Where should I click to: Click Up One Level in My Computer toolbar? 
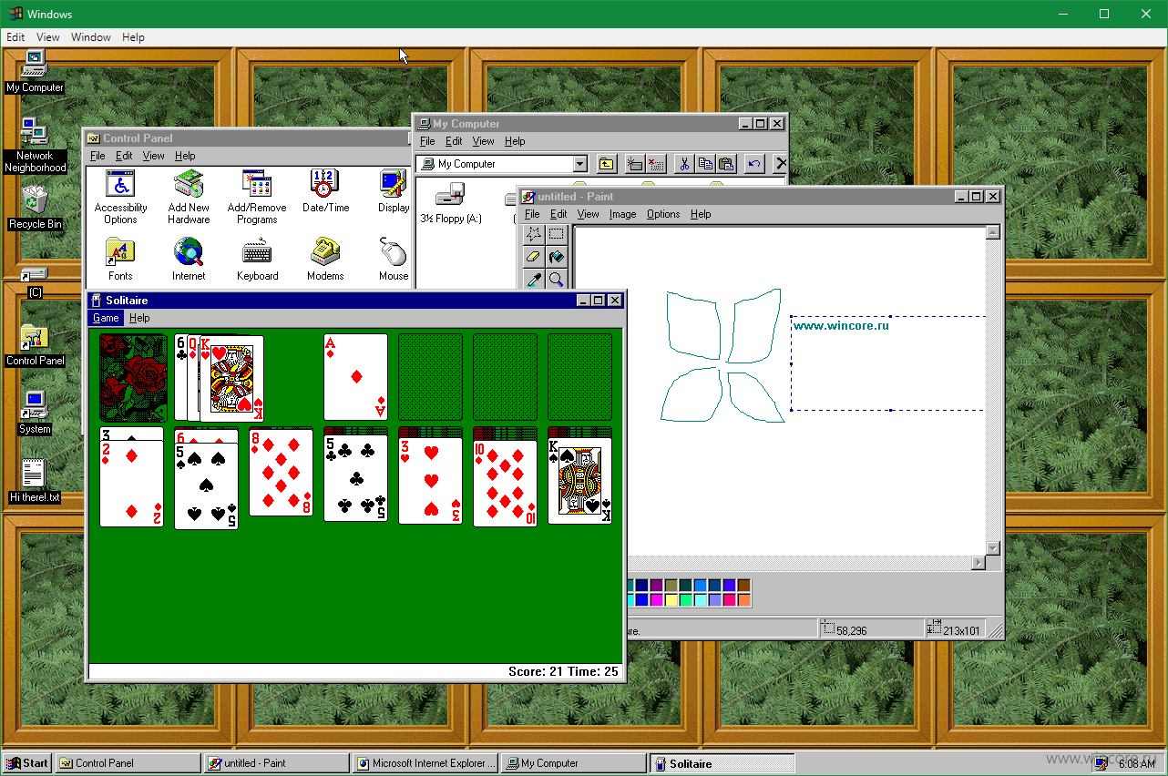pyautogui.click(x=607, y=164)
